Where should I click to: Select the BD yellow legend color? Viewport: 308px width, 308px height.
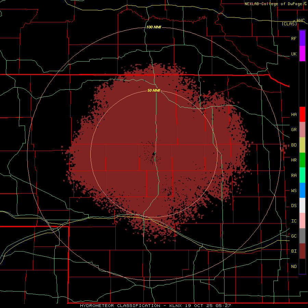pos(302,145)
